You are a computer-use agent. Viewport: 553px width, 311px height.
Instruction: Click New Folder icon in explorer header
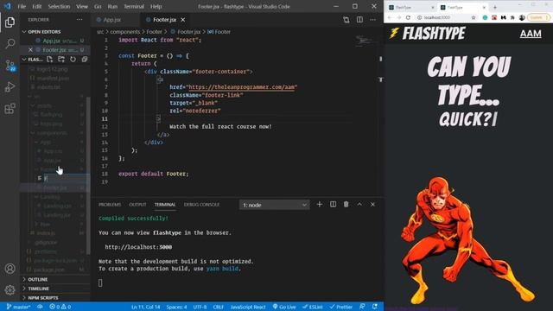point(61,60)
